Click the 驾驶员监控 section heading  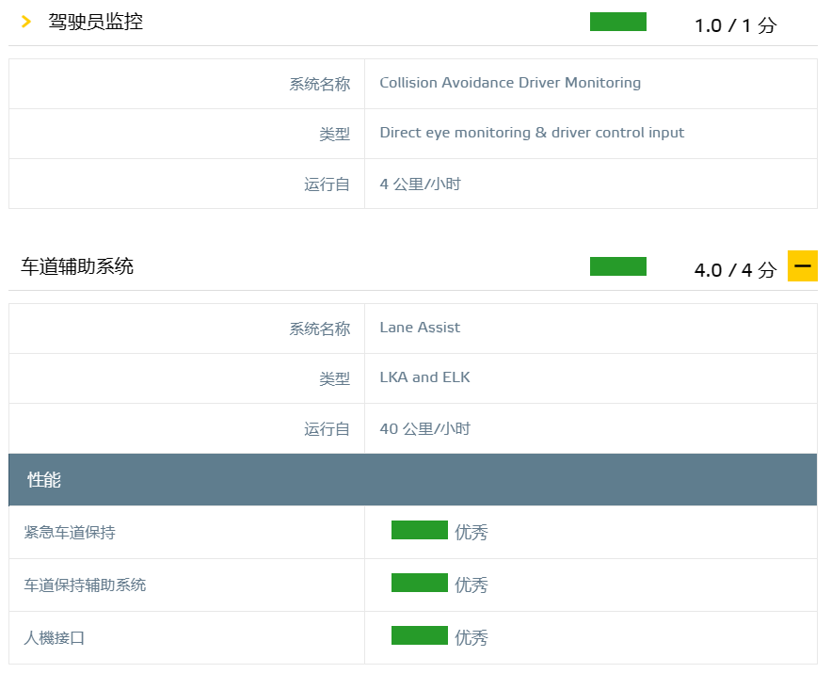point(96,22)
